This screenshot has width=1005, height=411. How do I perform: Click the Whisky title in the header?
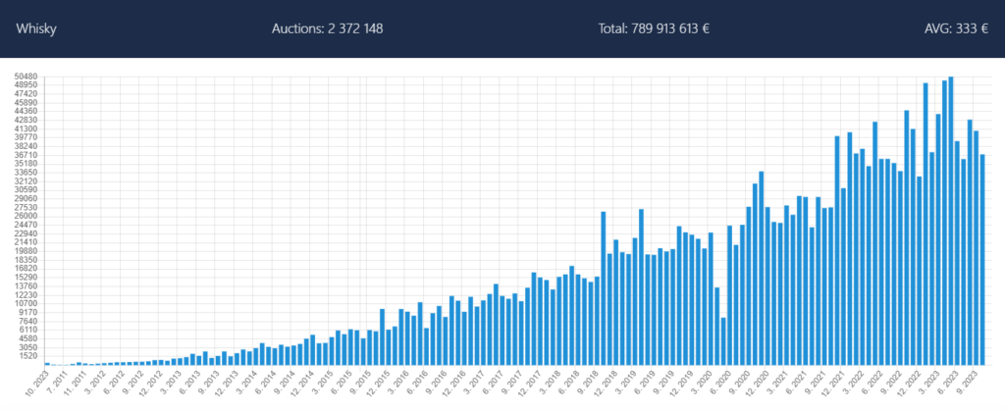tap(36, 28)
